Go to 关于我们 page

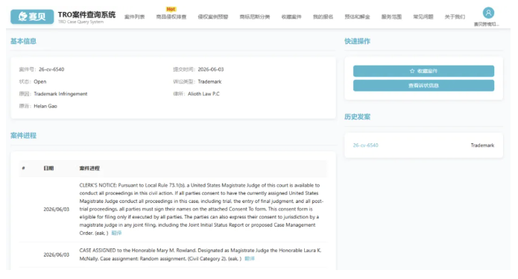click(x=455, y=17)
